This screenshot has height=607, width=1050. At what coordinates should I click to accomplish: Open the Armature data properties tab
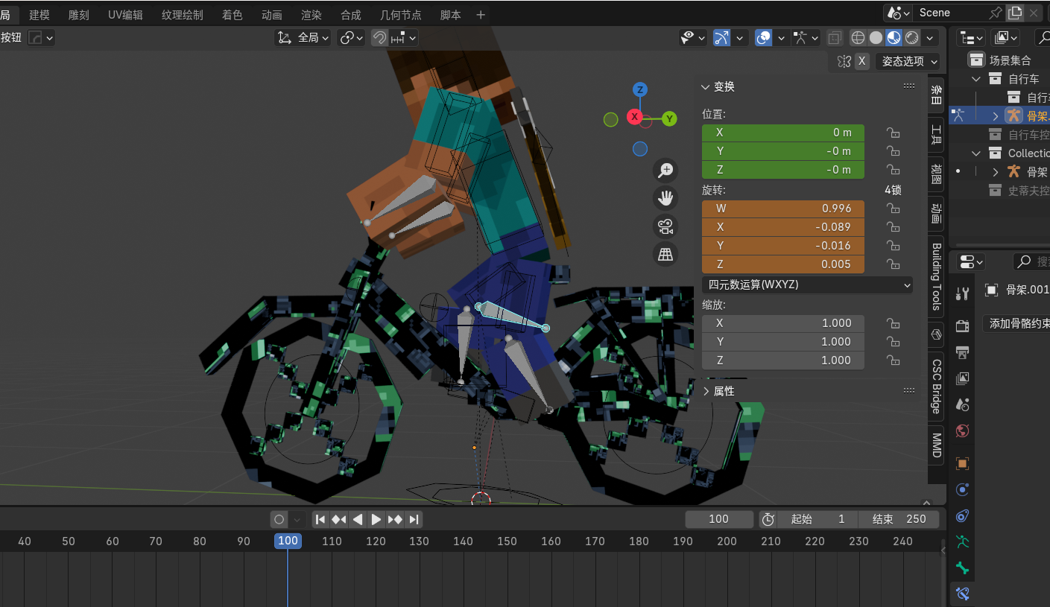pos(962,541)
